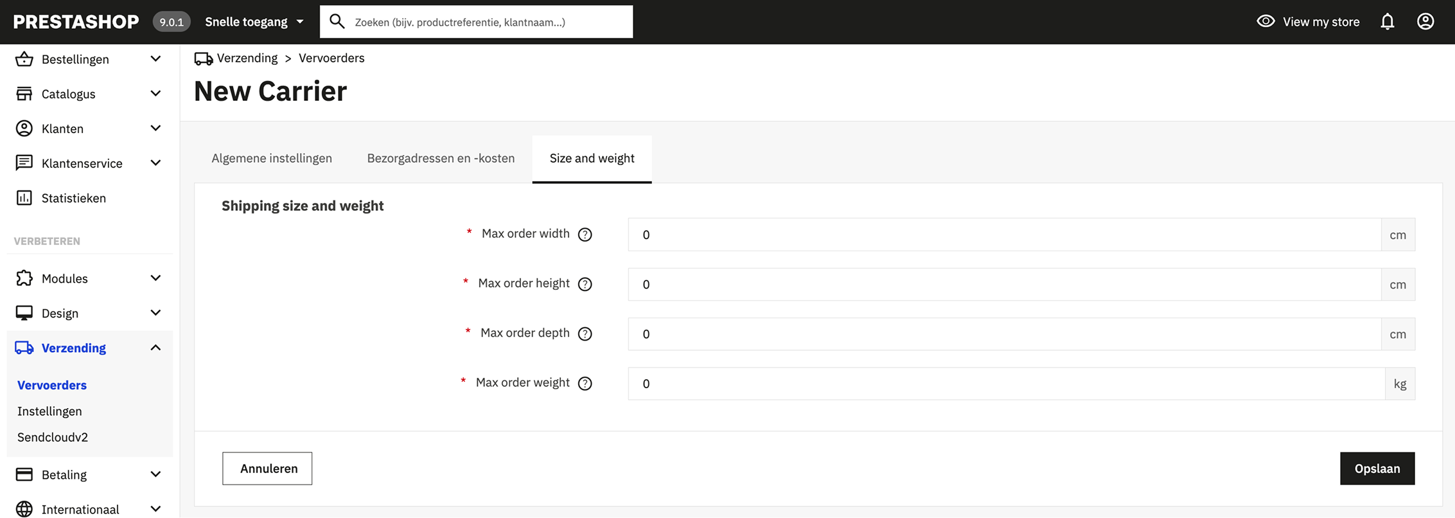1455x518 pixels.
Task: Expand the Klanten menu chevron
Action: 155,129
